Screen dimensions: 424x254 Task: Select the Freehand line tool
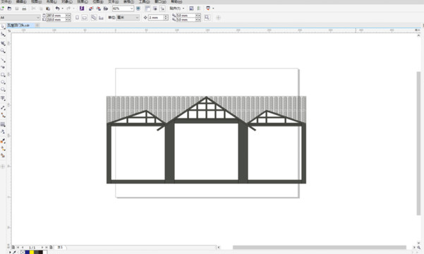click(3, 60)
